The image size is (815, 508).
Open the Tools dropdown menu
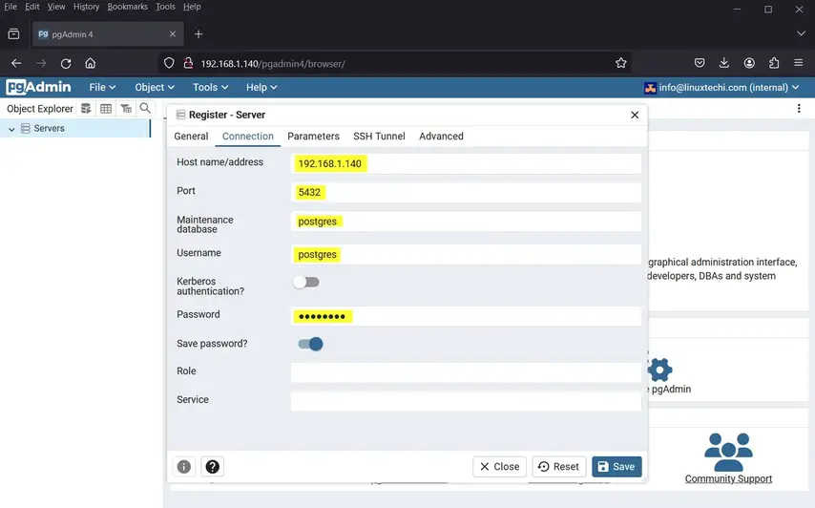pos(211,87)
